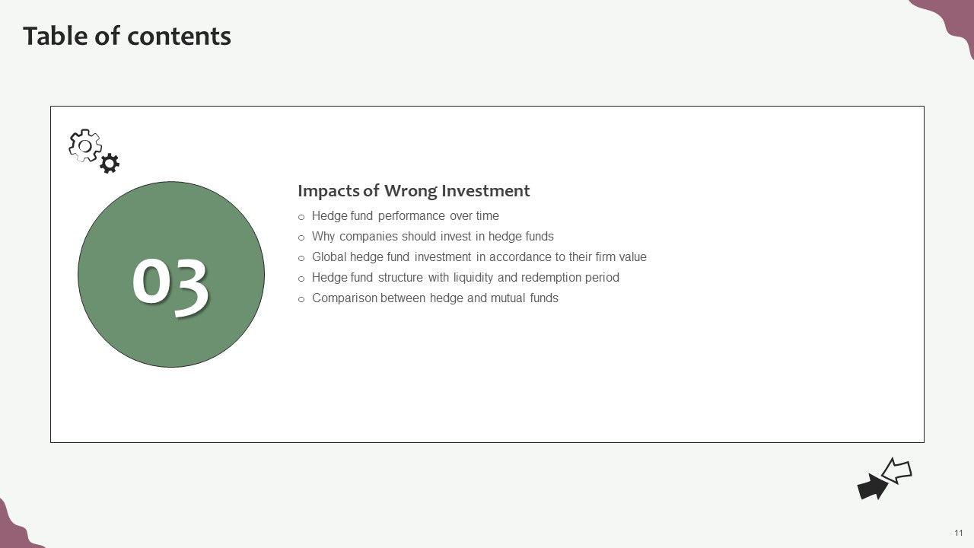This screenshot has width=974, height=548.
Task: Click the bullet before 'Hedge fund performance'
Action: (x=301, y=217)
